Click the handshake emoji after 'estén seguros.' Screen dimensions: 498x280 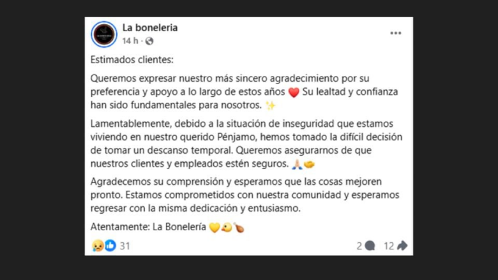click(310, 165)
